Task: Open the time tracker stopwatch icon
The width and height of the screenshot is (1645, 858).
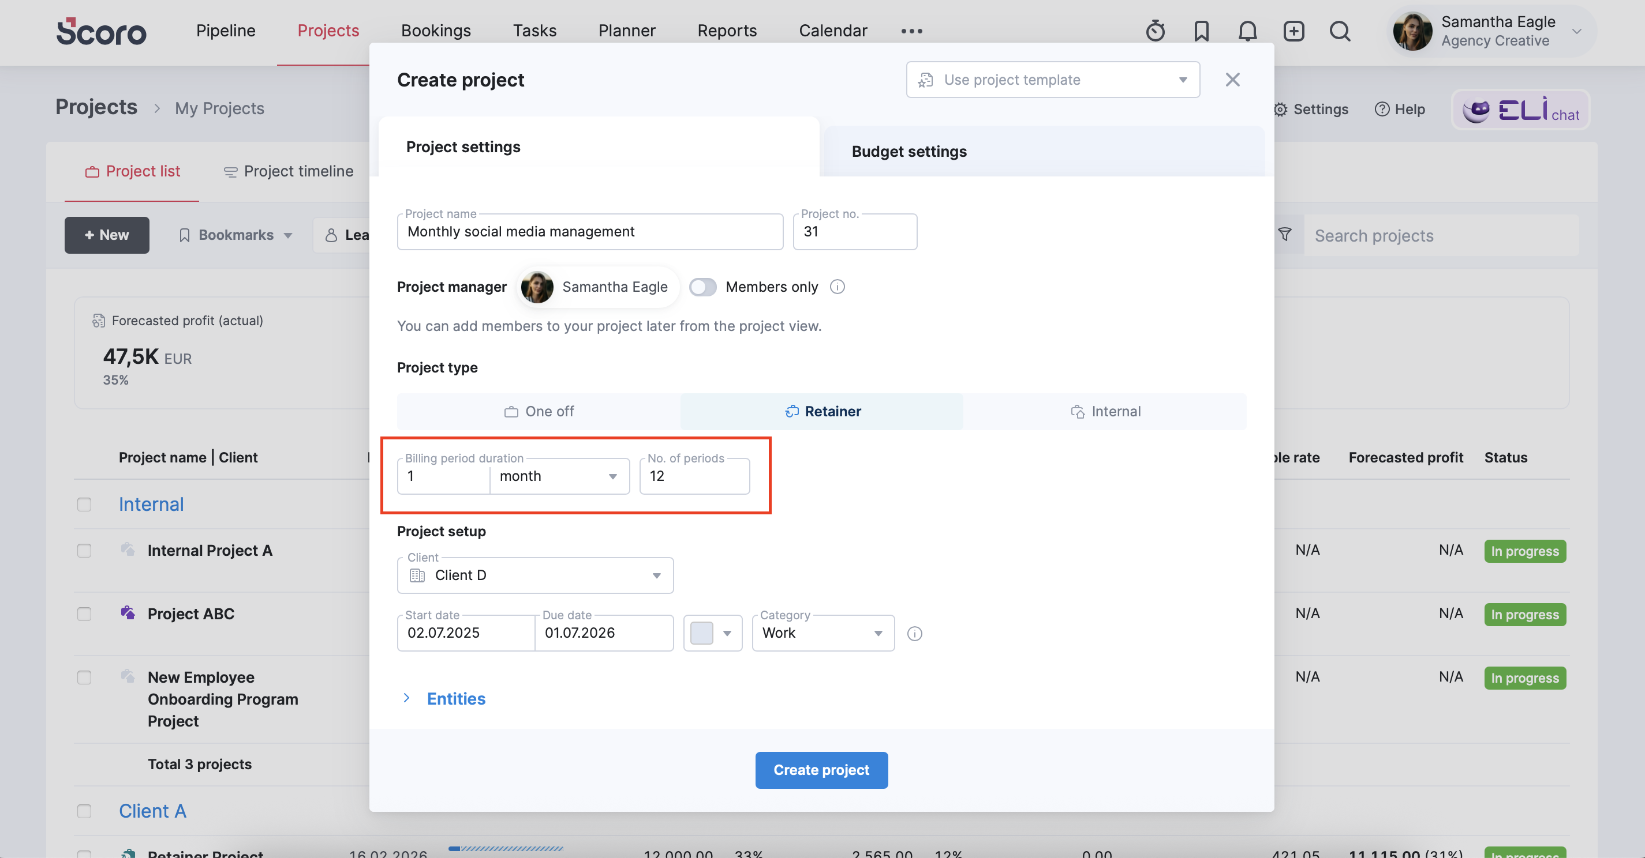Action: click(1154, 31)
